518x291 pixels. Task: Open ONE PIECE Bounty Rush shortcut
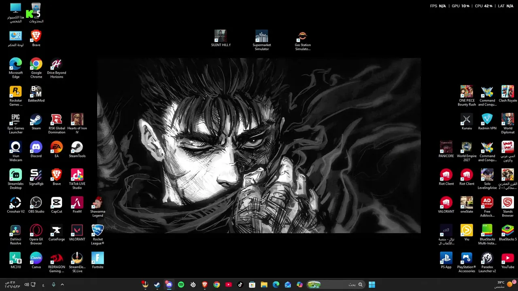[467, 96]
